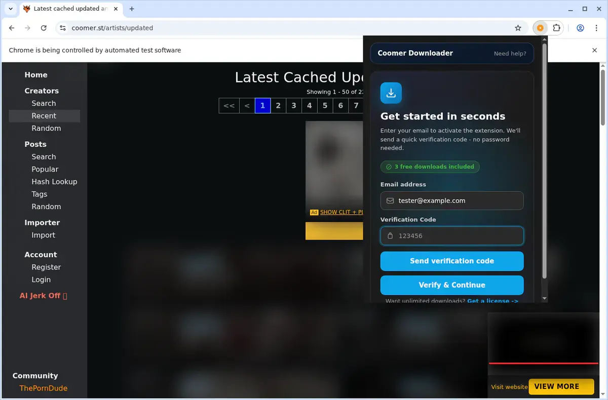Click the popup scrollbar down arrow
Viewport: 608px width, 400px height.
(x=545, y=299)
